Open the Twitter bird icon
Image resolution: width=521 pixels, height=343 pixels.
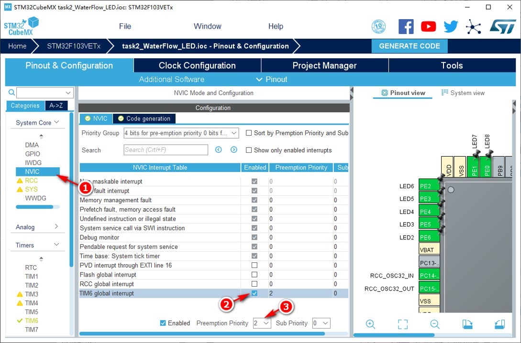pos(451,27)
